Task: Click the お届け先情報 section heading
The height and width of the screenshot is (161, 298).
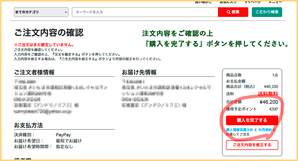Action: click(139, 72)
